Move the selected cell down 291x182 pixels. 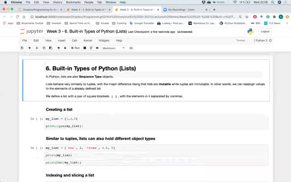click(65, 48)
